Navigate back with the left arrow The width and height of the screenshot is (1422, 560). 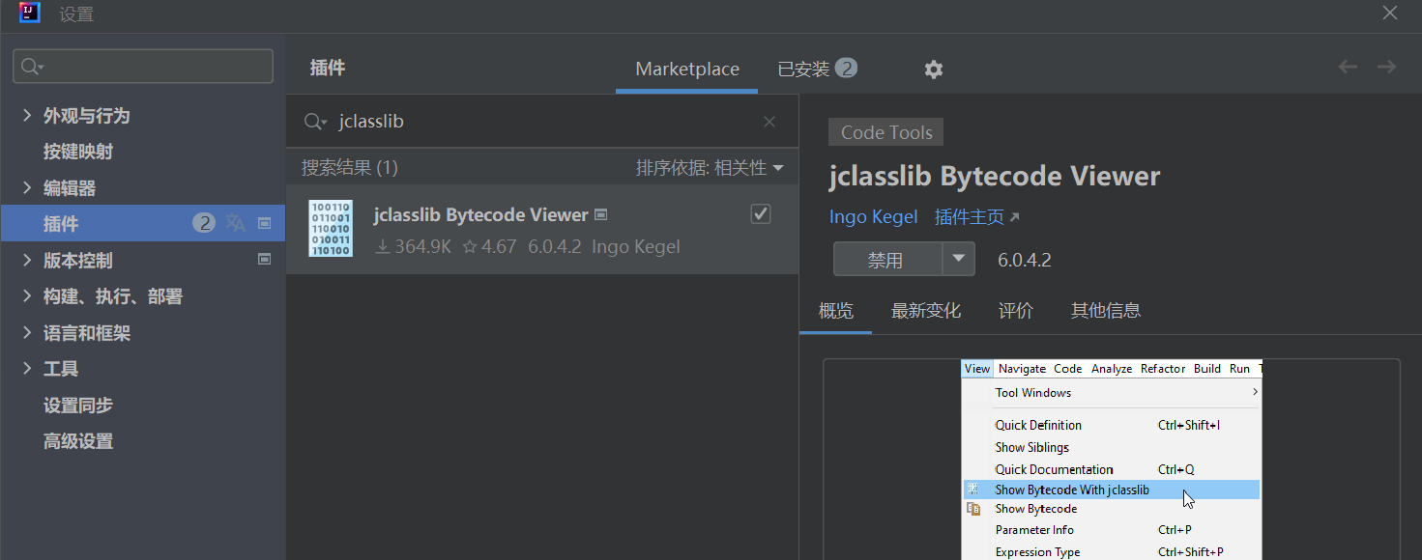(1348, 67)
